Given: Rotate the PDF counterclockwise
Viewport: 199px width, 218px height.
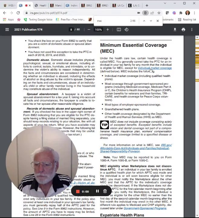Looking at the screenshot, I should pyautogui.click(x=126, y=30).
